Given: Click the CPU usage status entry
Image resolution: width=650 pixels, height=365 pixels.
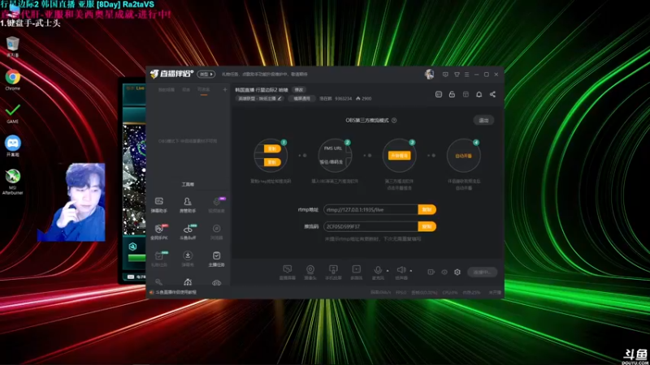Looking at the screenshot, I should (450, 293).
